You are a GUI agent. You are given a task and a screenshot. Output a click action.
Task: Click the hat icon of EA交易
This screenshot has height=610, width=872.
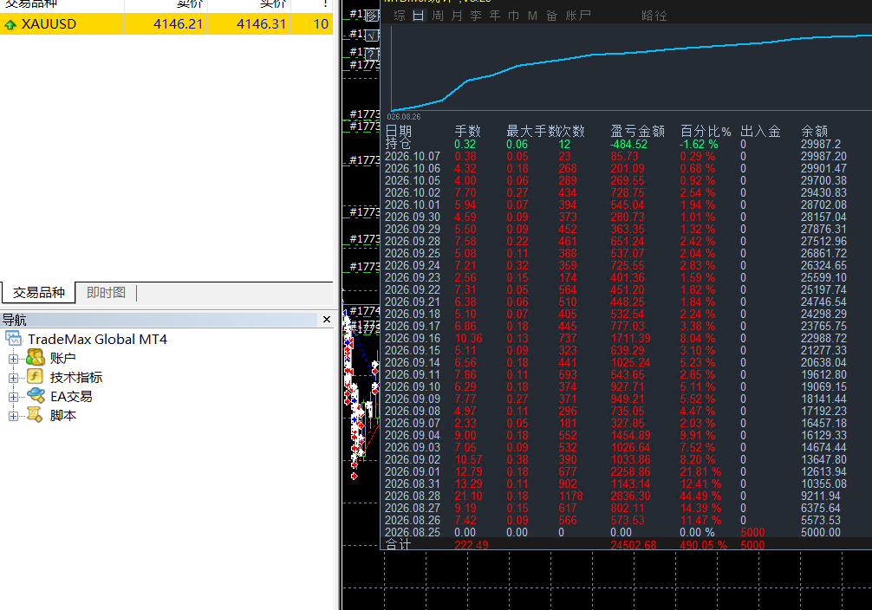tap(36, 395)
